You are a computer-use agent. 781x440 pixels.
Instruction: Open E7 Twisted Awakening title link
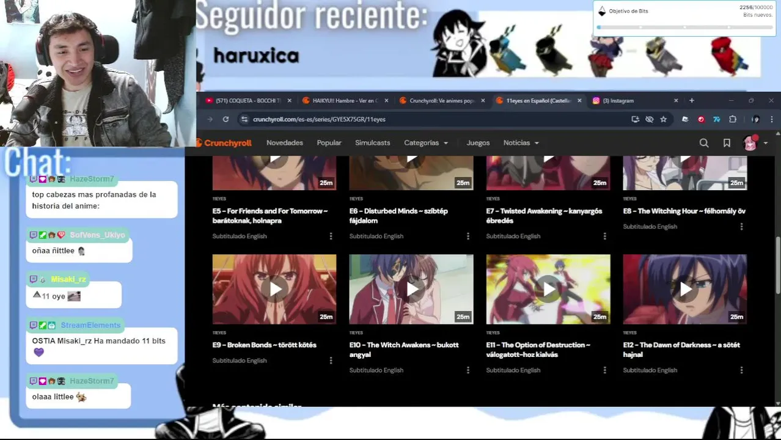tap(544, 216)
